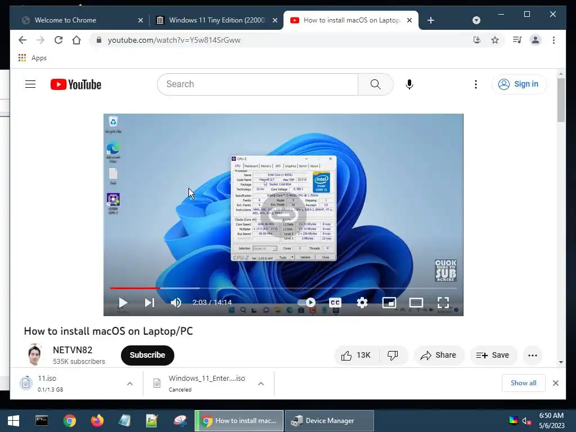Open the YouTube guide hamburger menu
This screenshot has width=576, height=432.
[x=30, y=84]
